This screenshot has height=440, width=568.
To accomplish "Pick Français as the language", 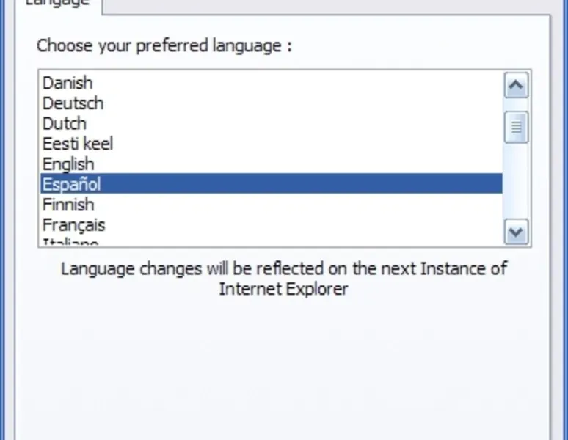I will tap(73, 224).
